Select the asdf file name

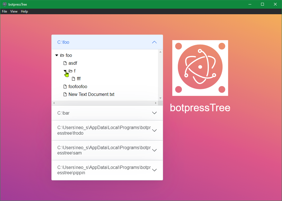[x=73, y=63]
